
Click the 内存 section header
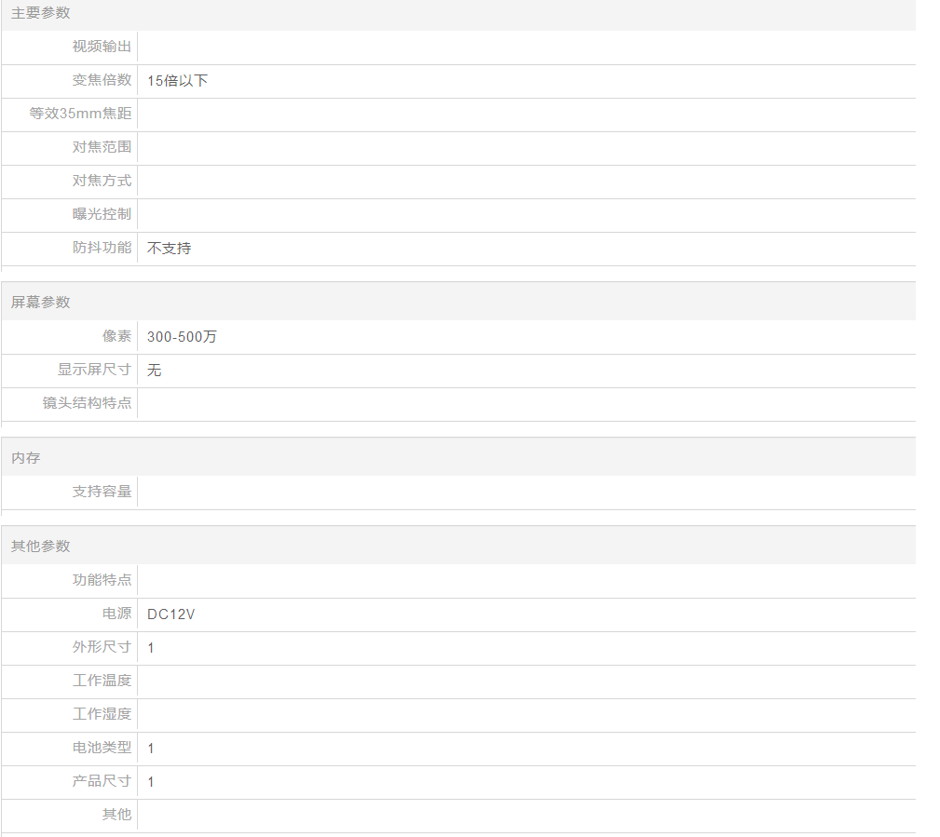tap(25, 458)
